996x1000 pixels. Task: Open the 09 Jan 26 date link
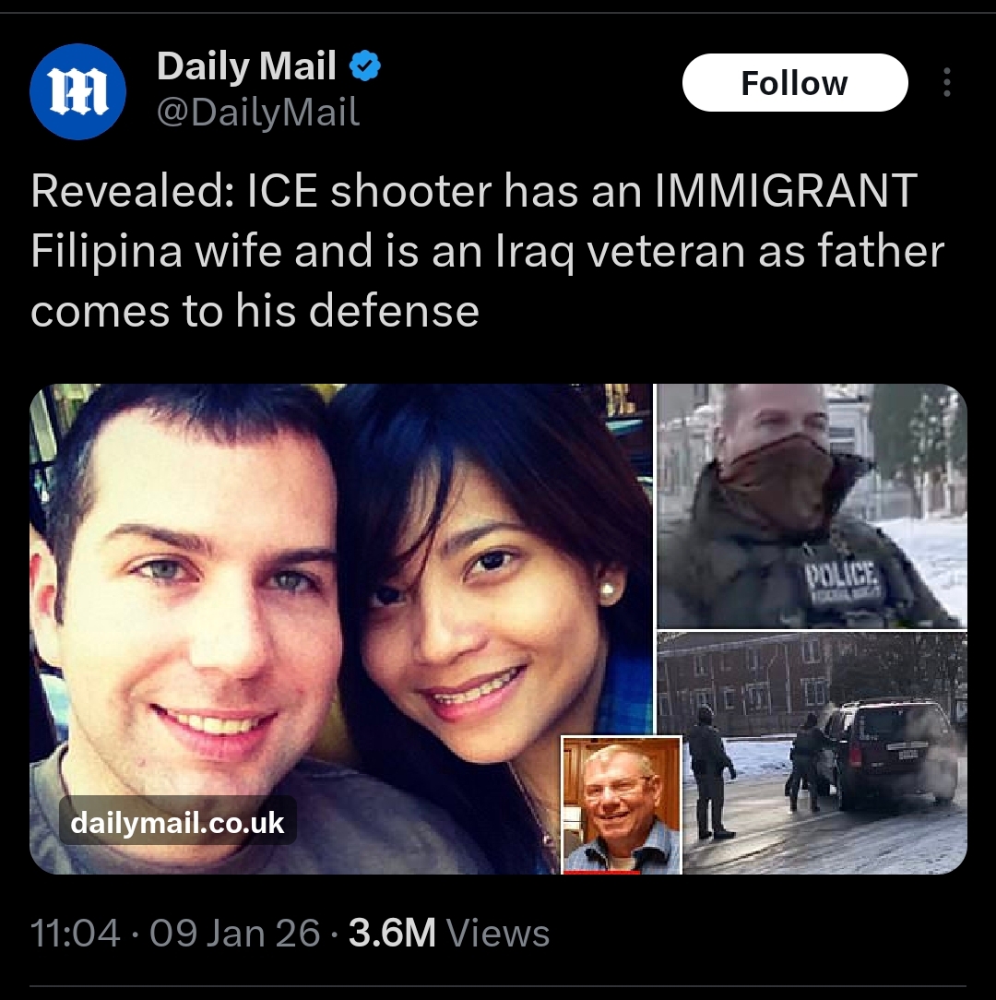click(234, 933)
